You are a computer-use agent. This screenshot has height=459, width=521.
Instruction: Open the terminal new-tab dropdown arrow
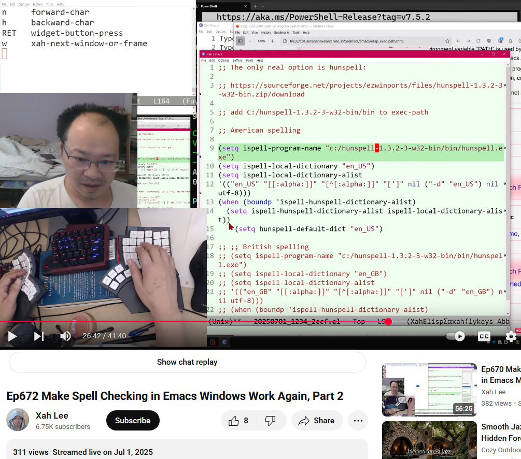click(263, 6)
